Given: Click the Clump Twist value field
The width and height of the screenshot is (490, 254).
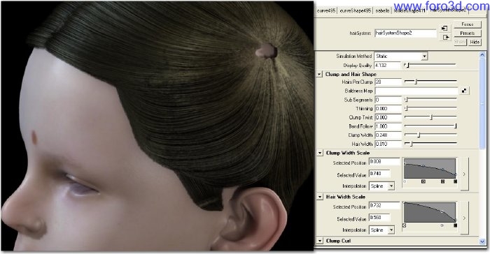Looking at the screenshot, I should [388, 117].
